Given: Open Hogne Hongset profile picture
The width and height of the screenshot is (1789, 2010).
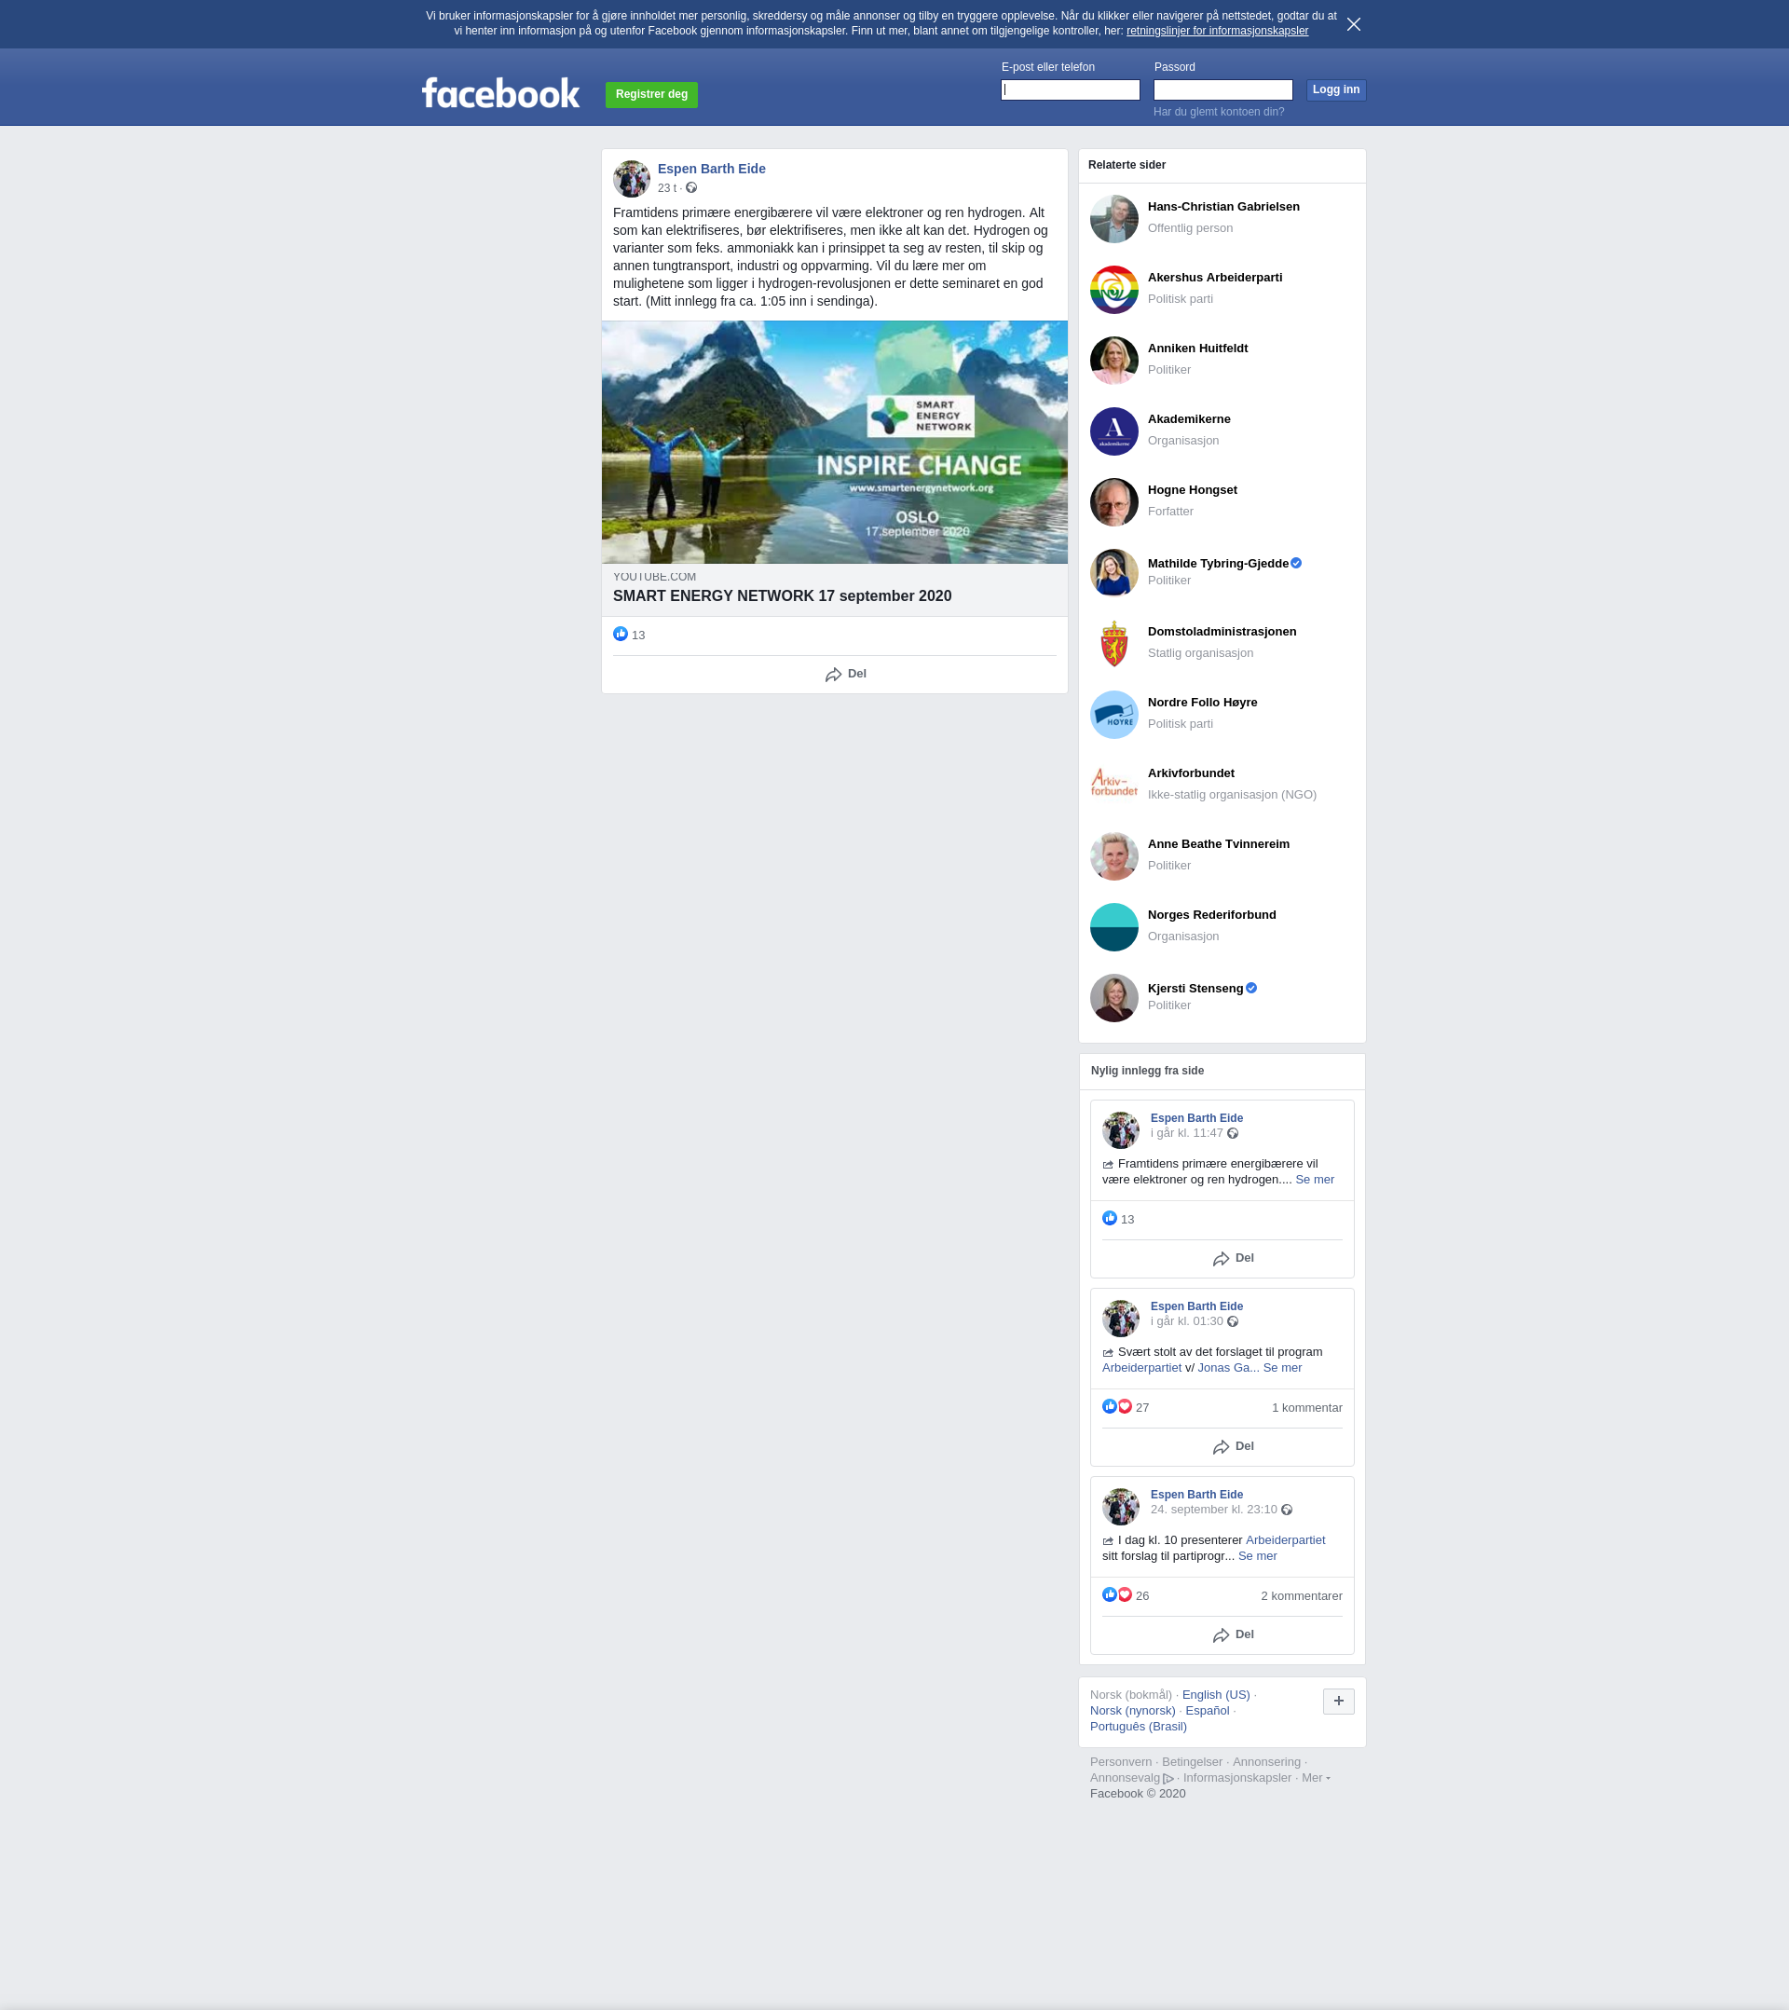Looking at the screenshot, I should point(1113,501).
